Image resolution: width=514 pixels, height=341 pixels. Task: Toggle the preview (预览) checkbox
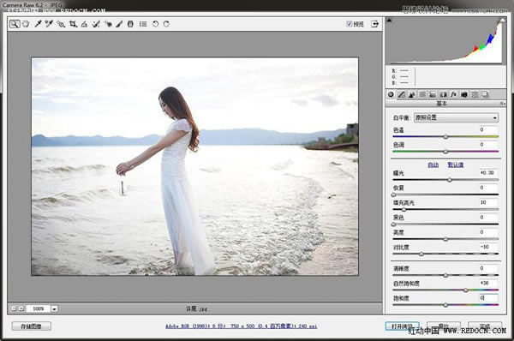pos(350,24)
